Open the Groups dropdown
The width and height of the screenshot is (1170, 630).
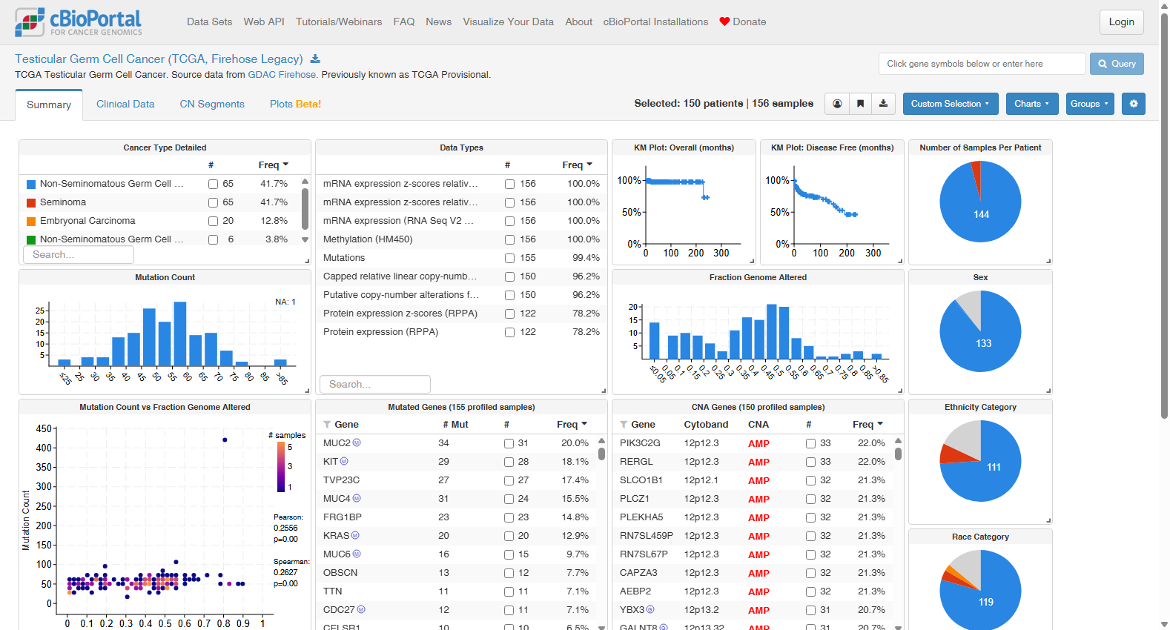pyautogui.click(x=1089, y=104)
